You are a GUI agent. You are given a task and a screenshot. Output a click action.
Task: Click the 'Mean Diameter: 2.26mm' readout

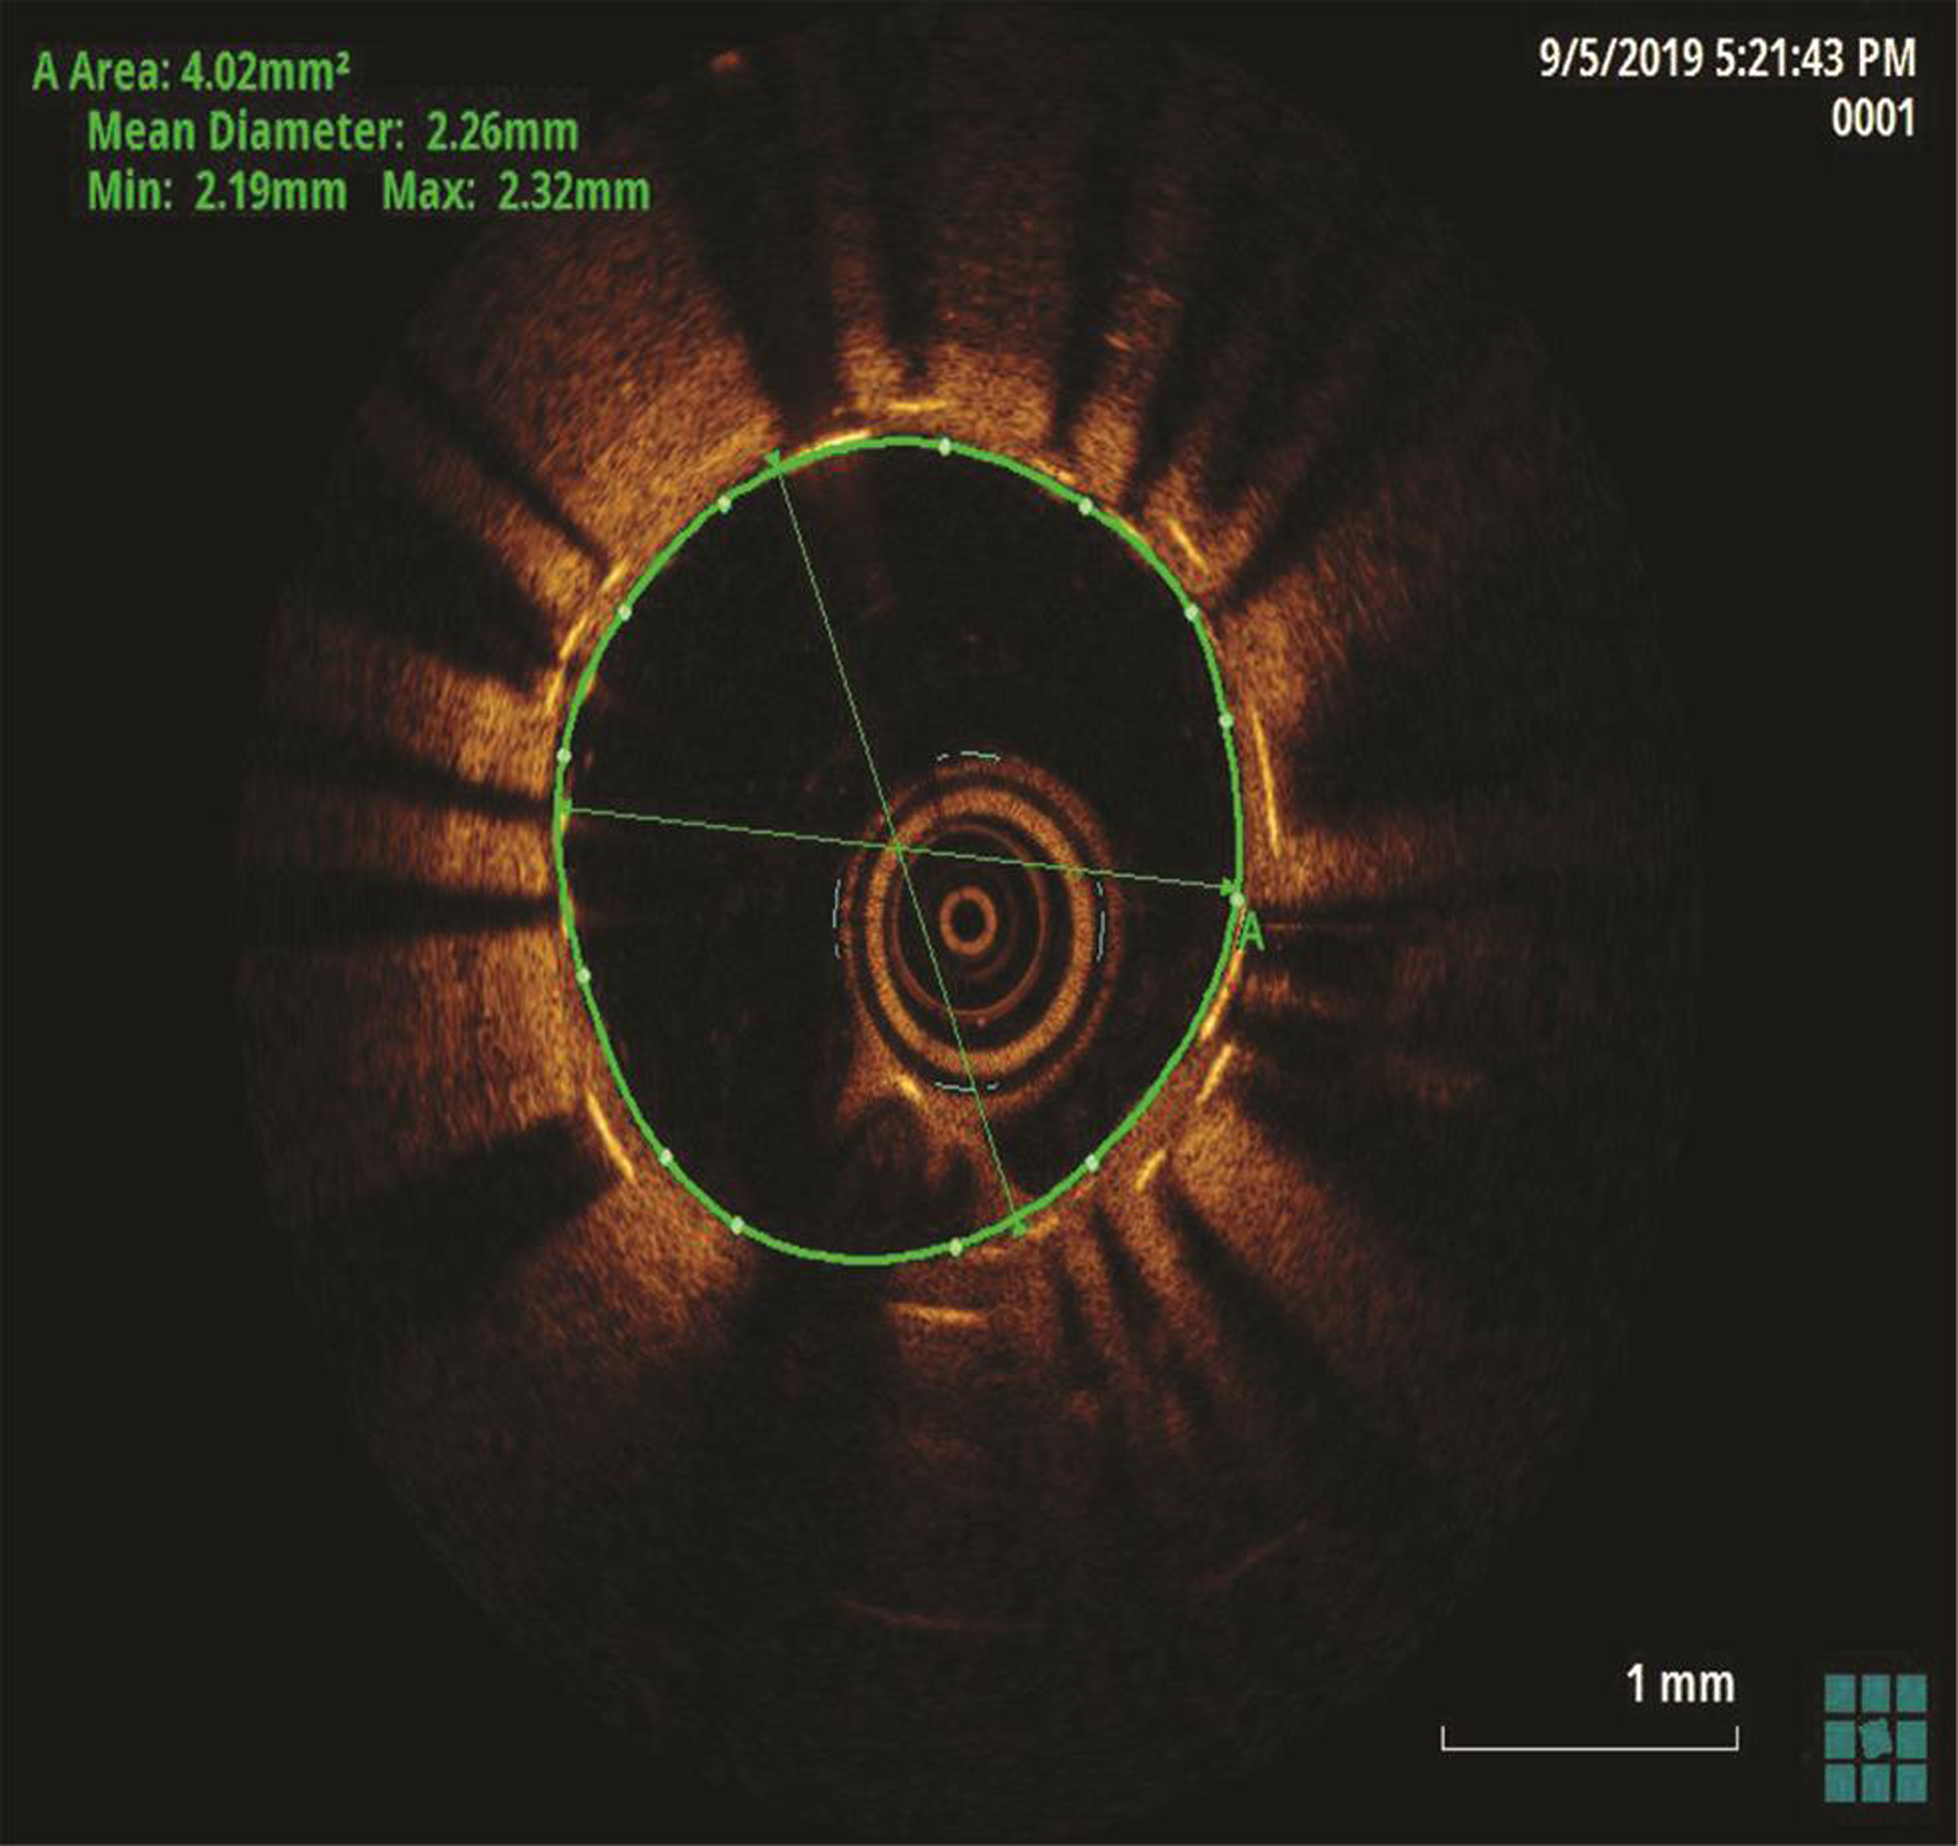pyautogui.click(x=333, y=132)
